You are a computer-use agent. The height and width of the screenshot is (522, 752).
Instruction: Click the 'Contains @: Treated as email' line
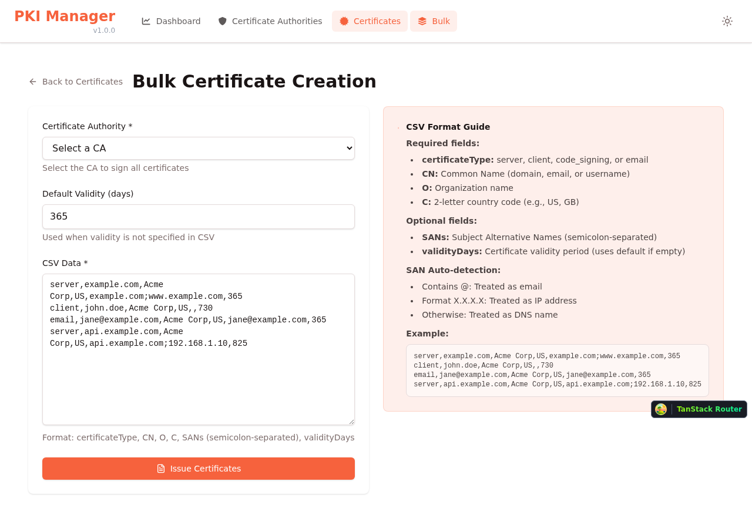pyautogui.click(x=482, y=287)
